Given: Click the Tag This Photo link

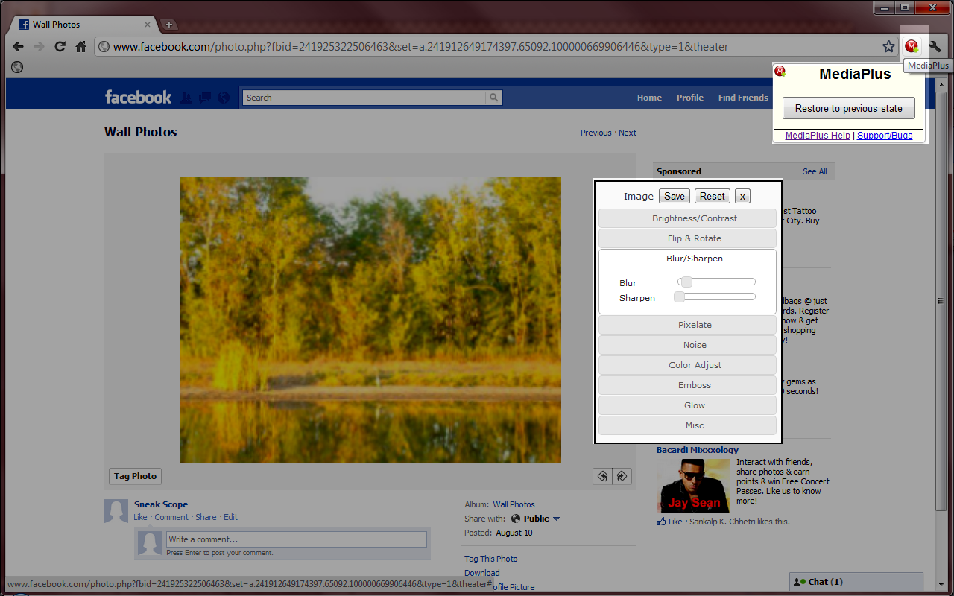Looking at the screenshot, I should tap(490, 559).
